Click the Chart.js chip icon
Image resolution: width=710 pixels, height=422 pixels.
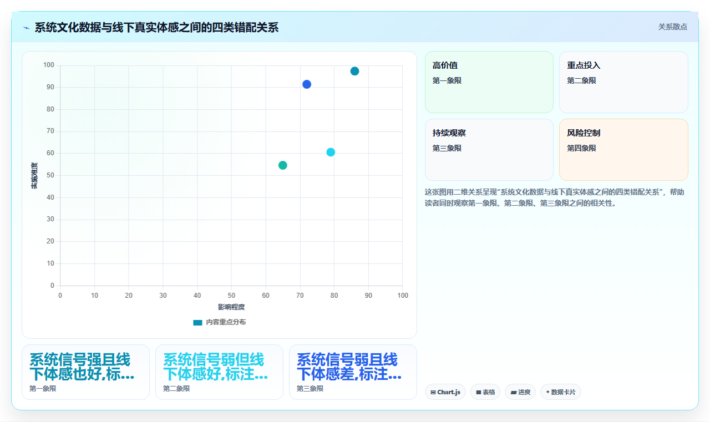[x=433, y=392]
